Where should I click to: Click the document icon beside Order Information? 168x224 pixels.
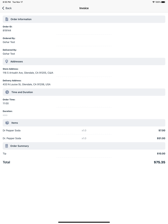coord(7,19)
